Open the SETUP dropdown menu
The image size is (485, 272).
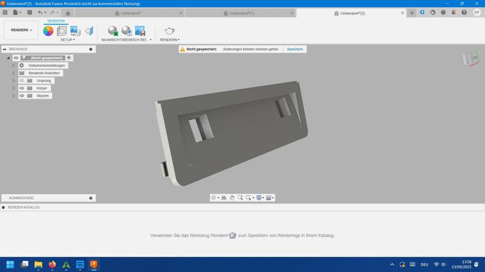point(68,40)
